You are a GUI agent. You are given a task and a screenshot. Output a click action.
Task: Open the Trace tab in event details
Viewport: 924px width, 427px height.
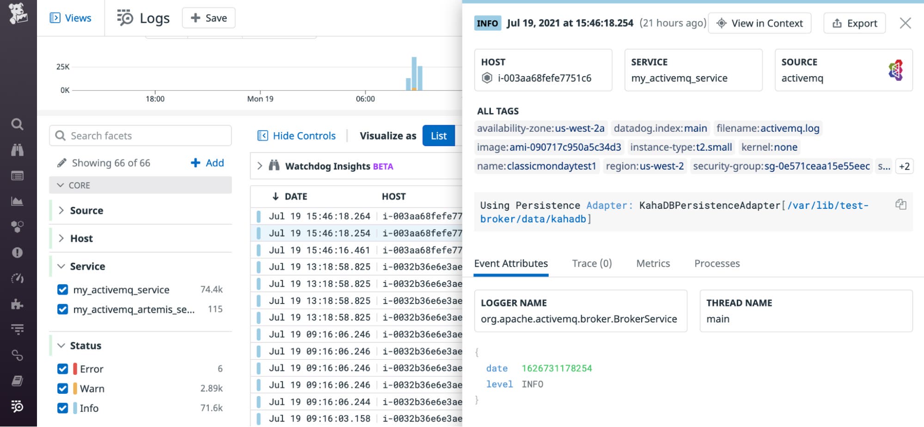click(x=591, y=263)
